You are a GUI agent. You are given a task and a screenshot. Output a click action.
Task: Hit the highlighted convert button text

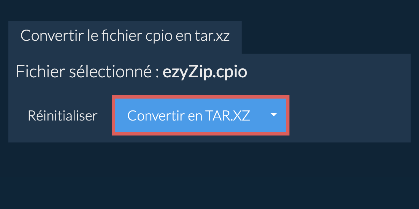[x=189, y=116]
